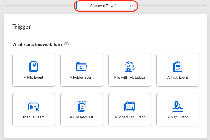
Task: Select the Sign Event signature icon
Action: point(178,106)
